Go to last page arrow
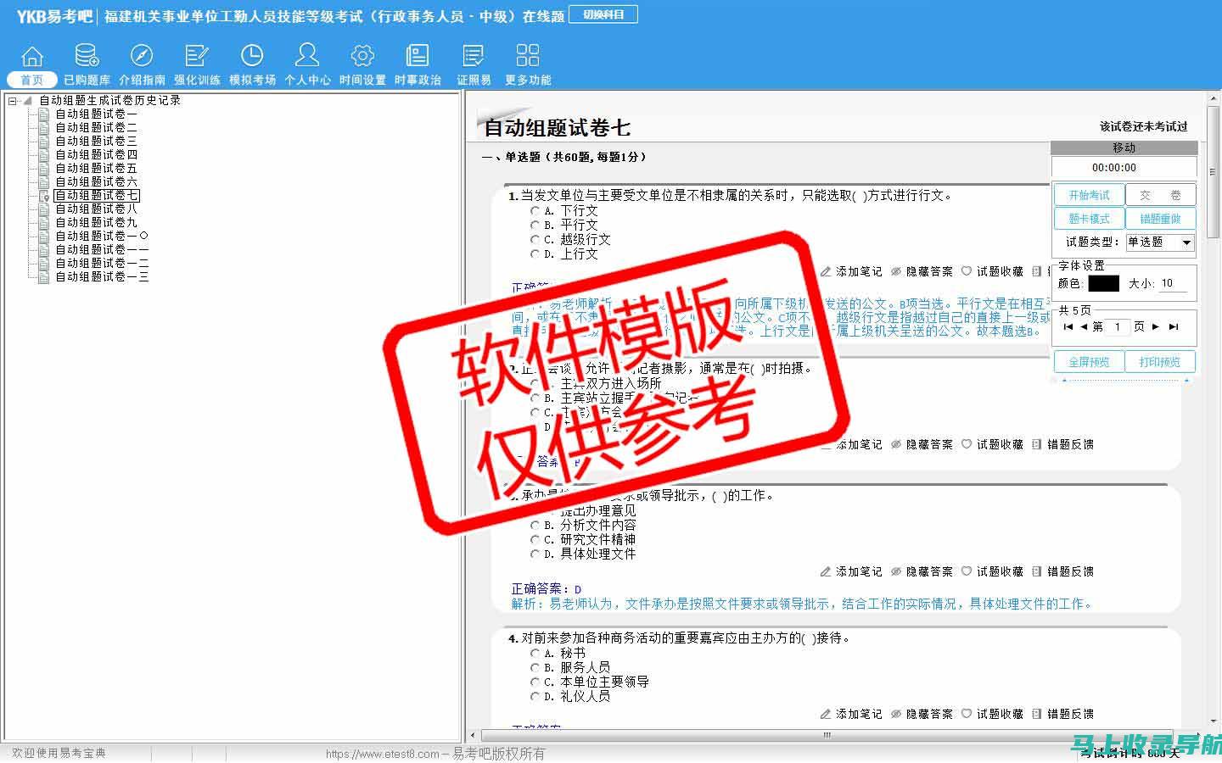Screen dimensions: 1222x763 point(1174,326)
